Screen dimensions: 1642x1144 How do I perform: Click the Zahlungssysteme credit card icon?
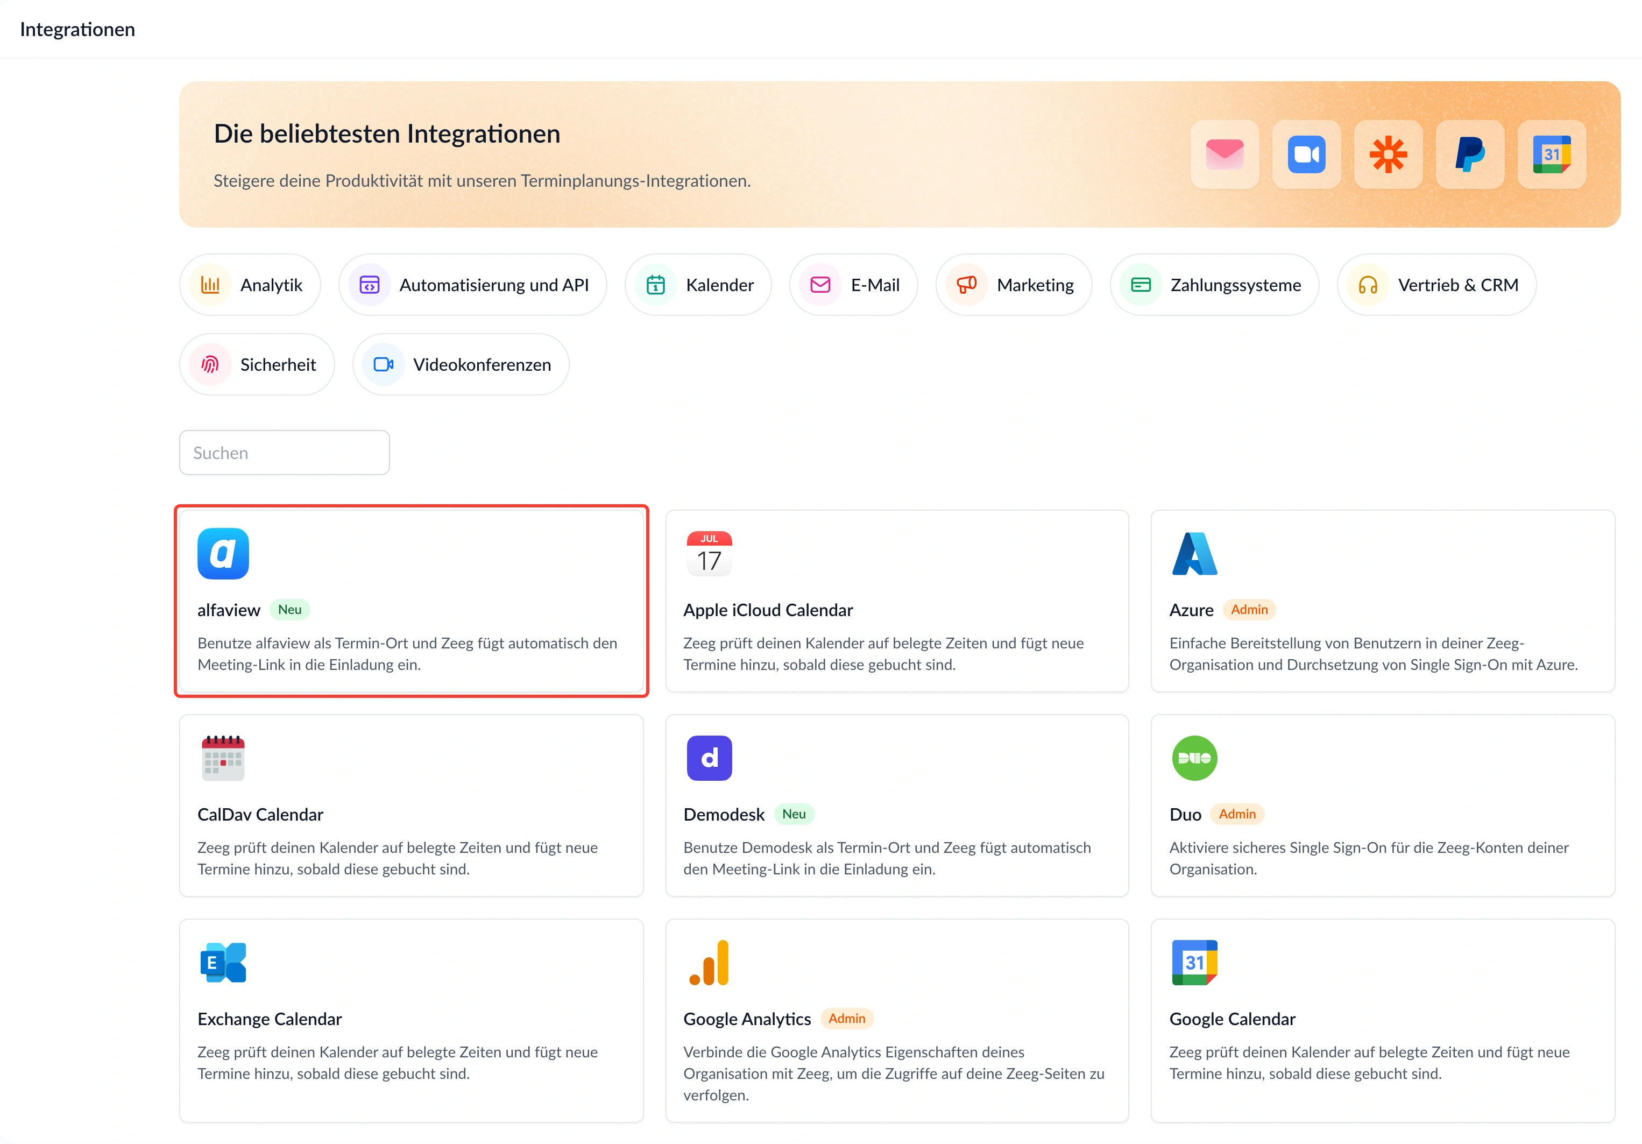[x=1141, y=285]
